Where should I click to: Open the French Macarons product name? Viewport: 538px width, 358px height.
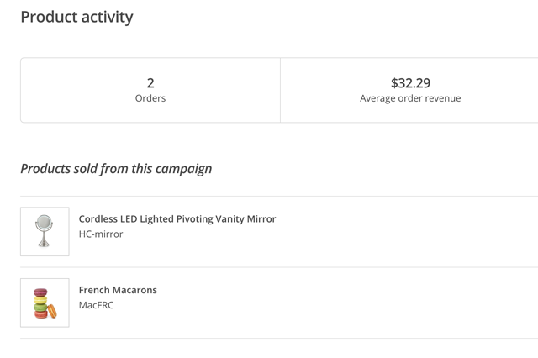pos(118,290)
